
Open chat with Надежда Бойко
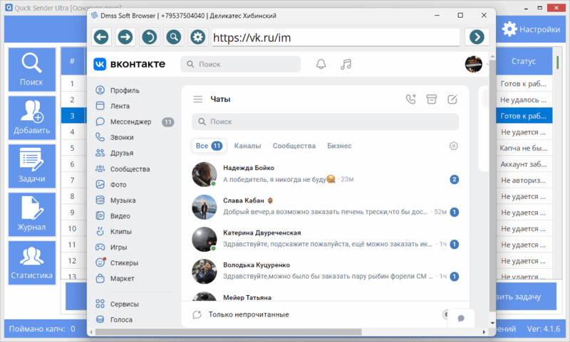pos(321,173)
